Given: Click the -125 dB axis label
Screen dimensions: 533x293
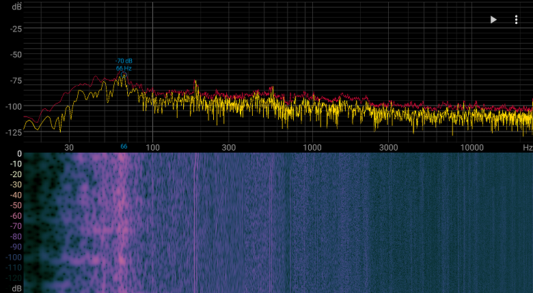Looking at the screenshot, I should coord(14,132).
